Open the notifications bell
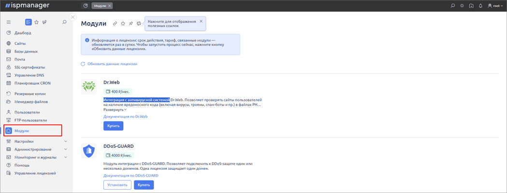Viewport: 507px width, 193px height. click(x=481, y=6)
